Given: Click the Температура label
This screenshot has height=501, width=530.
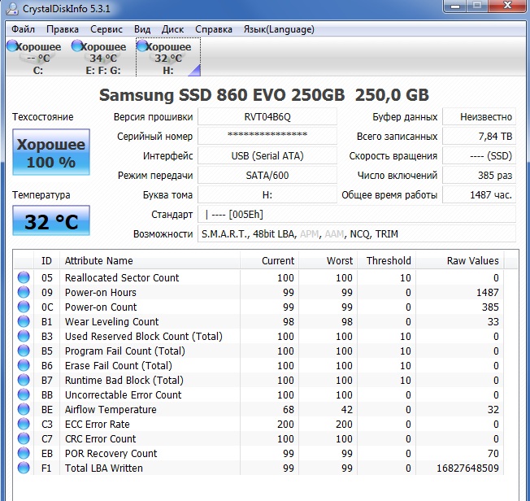Looking at the screenshot, I should [x=41, y=195].
